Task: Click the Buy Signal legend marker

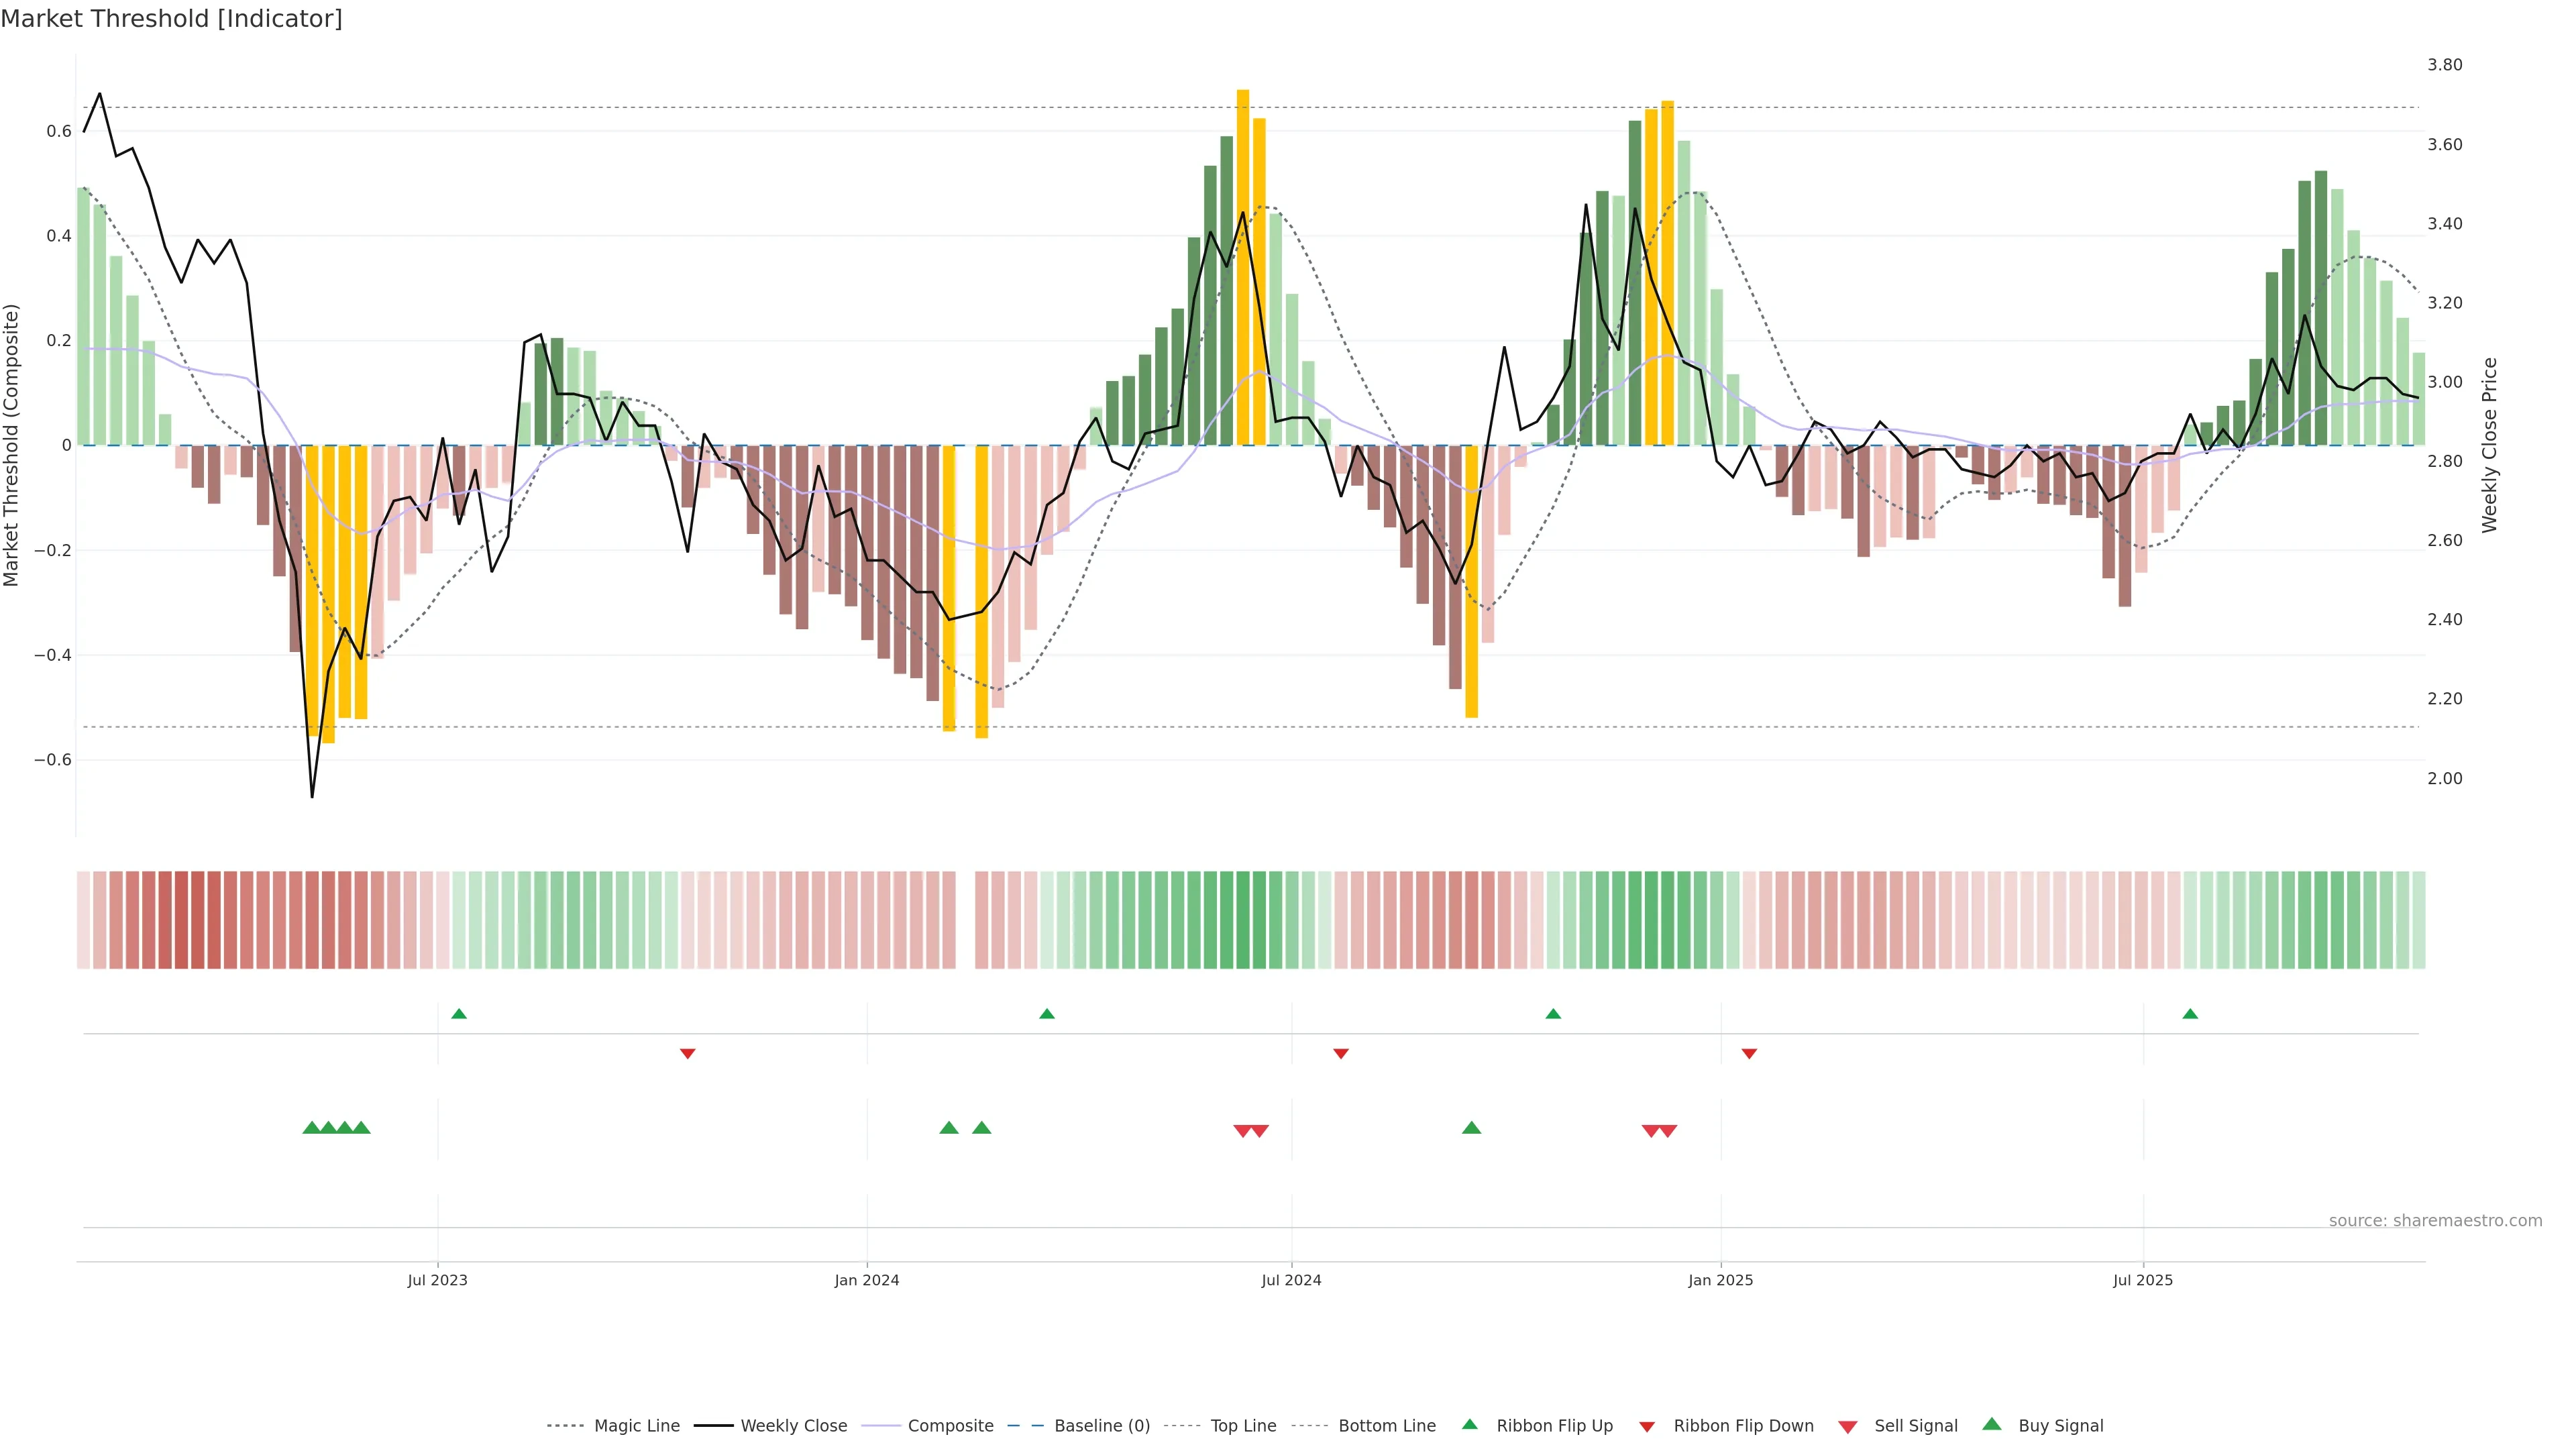Action: [x=1992, y=1424]
